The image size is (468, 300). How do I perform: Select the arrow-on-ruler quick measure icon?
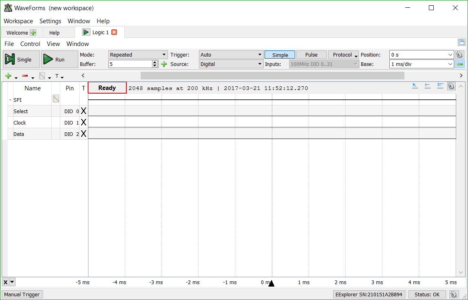(415, 86)
